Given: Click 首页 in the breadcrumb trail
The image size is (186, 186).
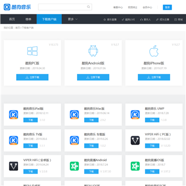Looking at the screenshot, I should coord(18,28).
